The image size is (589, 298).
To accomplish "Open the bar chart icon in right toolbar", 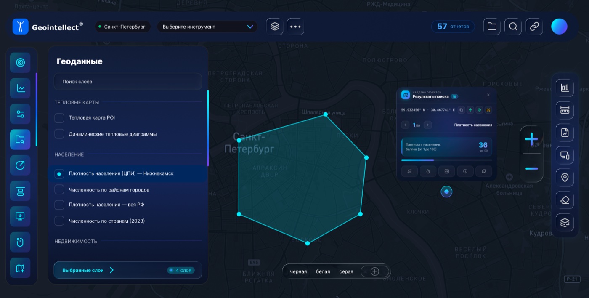I will pos(565,88).
